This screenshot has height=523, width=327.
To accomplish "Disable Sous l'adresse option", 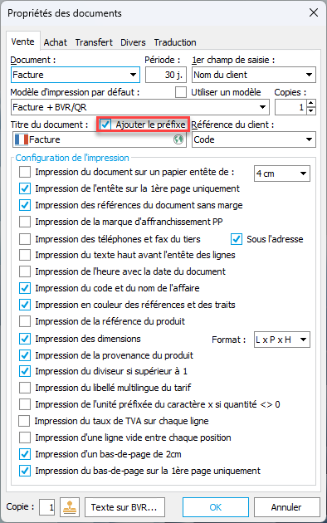I will coord(237,239).
